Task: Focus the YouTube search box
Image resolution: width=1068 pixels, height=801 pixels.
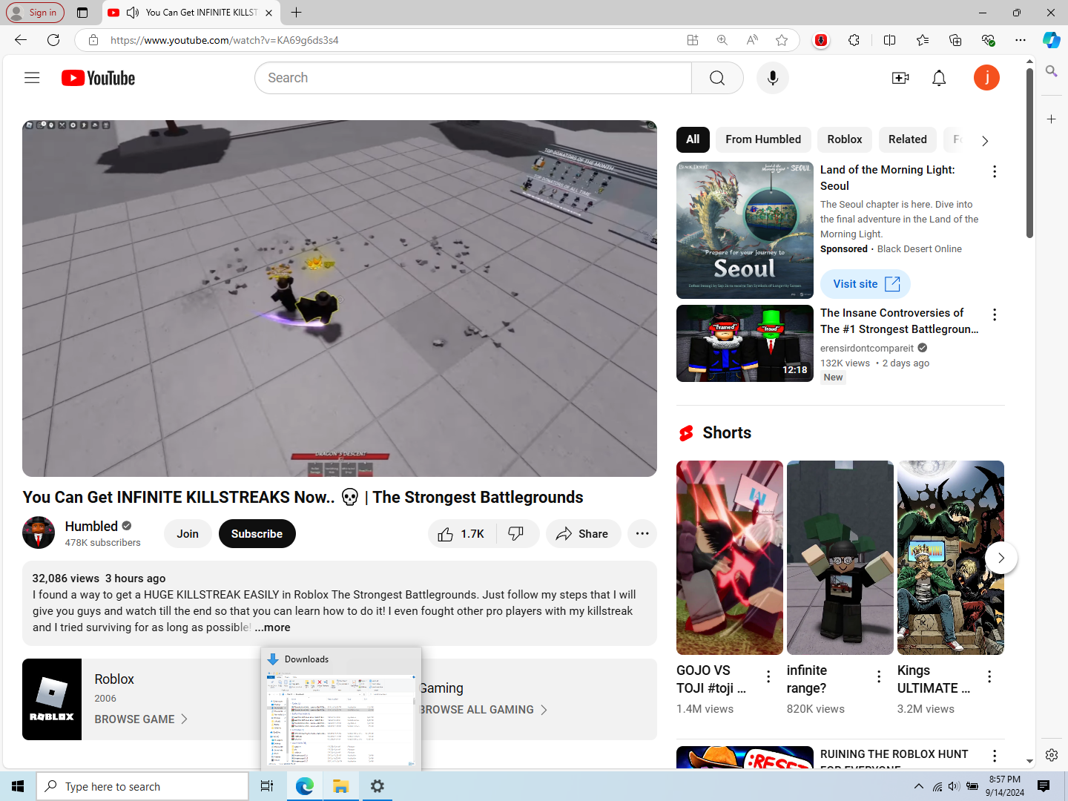Action: click(x=473, y=78)
